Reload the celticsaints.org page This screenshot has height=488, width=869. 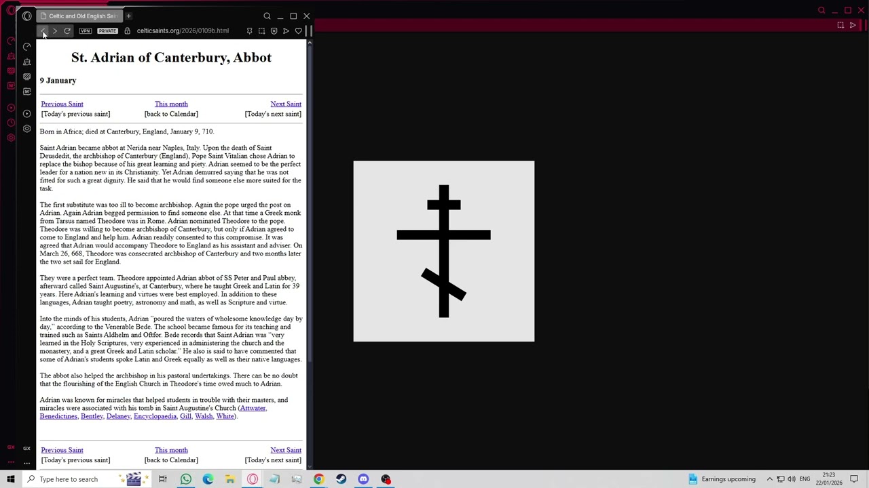pos(67,30)
